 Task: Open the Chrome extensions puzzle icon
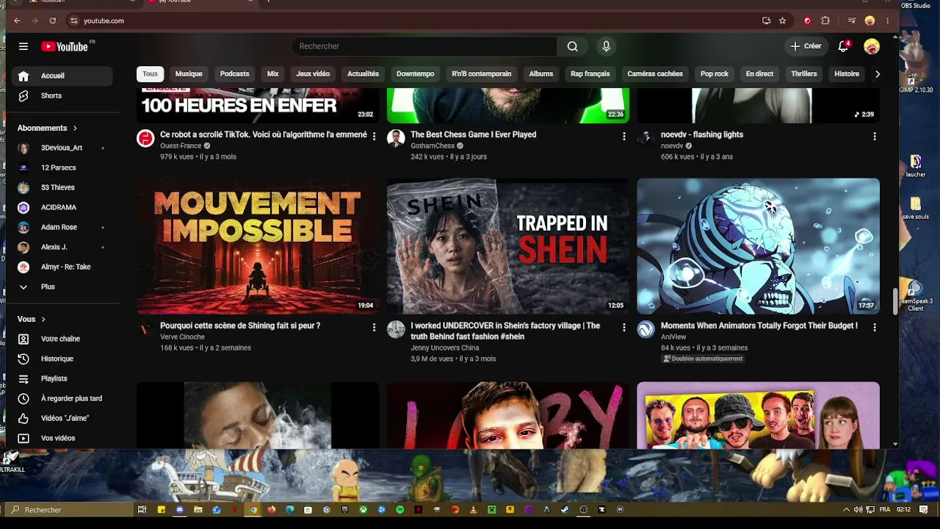[x=825, y=21]
